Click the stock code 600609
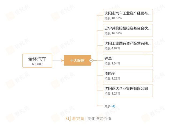 coord(37,64)
